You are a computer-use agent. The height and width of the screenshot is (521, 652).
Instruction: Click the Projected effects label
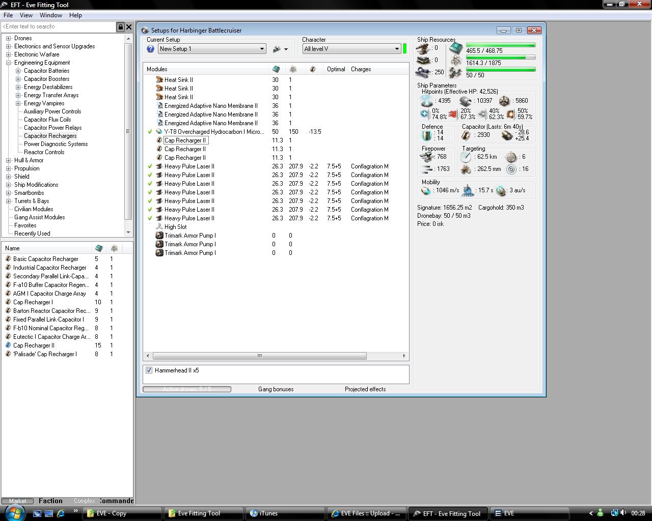point(365,389)
